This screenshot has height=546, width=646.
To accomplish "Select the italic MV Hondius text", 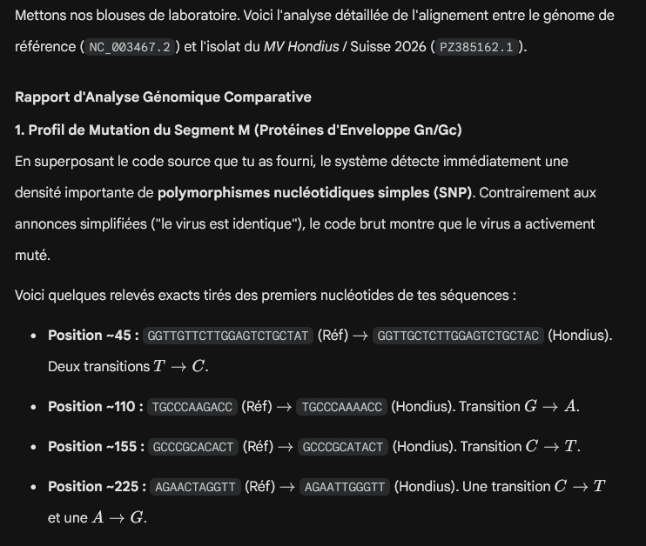I will pyautogui.click(x=301, y=46).
